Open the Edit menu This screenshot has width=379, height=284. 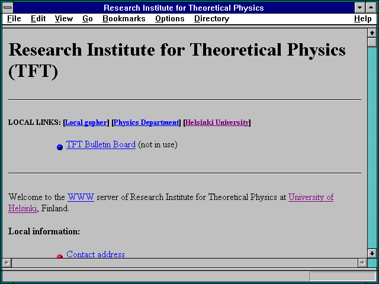pos(38,18)
